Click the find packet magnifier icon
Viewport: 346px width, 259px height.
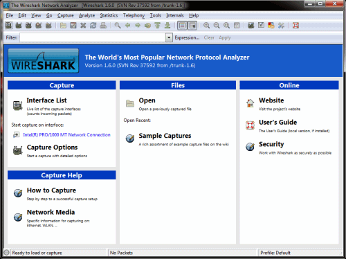tap(118, 25)
